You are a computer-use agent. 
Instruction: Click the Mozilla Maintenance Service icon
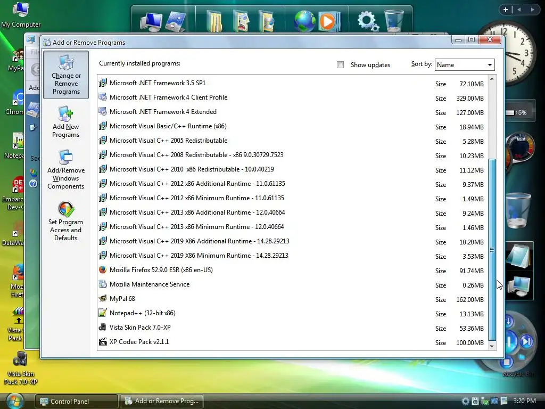[x=103, y=284]
